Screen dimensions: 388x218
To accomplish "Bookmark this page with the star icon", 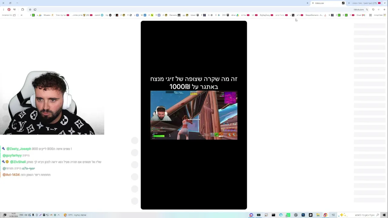I will [30, 9].
